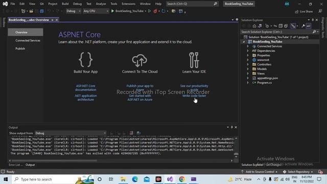Select appsettings.json in Solution Explorer
327x184 pixels.
coord(267,78)
